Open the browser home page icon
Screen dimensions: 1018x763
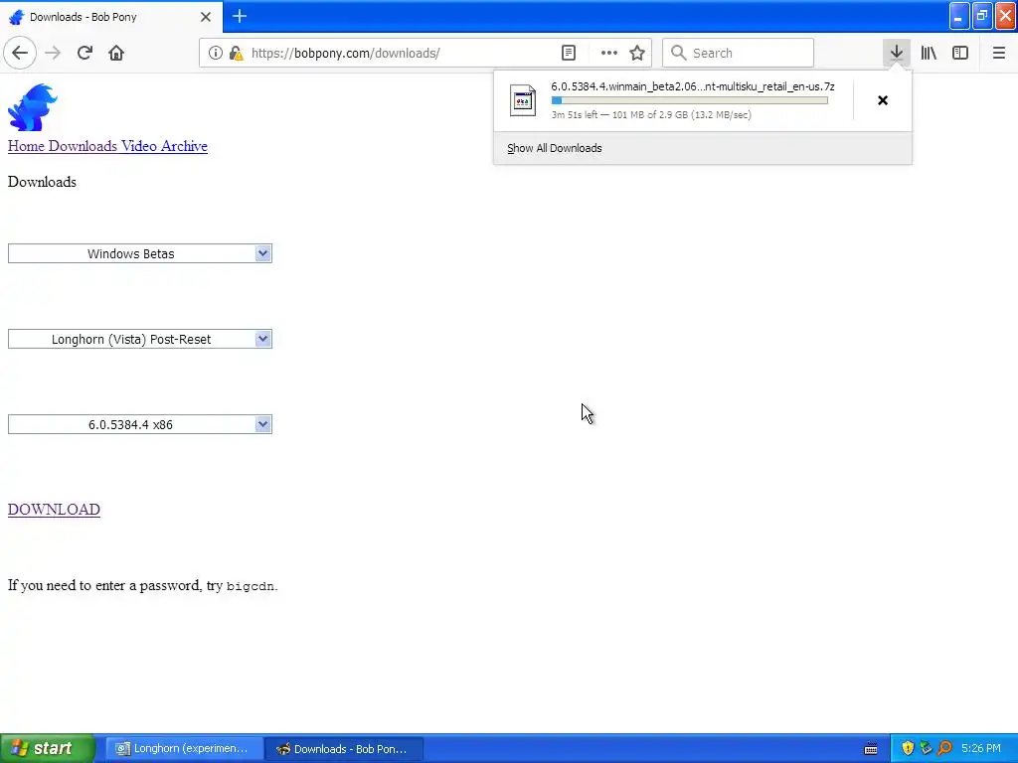click(x=116, y=53)
